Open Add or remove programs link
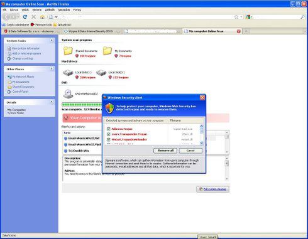This screenshot has width=308, height=239. coord(26,53)
